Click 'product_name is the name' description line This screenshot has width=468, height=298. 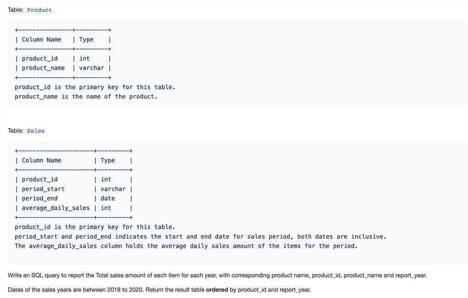pyautogui.click(x=86, y=97)
